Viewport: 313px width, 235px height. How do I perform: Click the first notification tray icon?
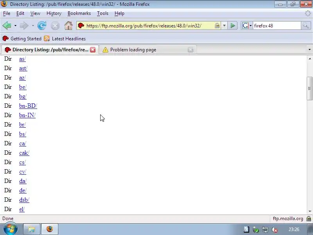coord(246,230)
